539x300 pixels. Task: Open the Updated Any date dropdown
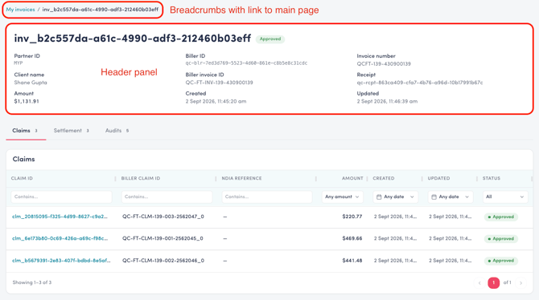[451, 197]
